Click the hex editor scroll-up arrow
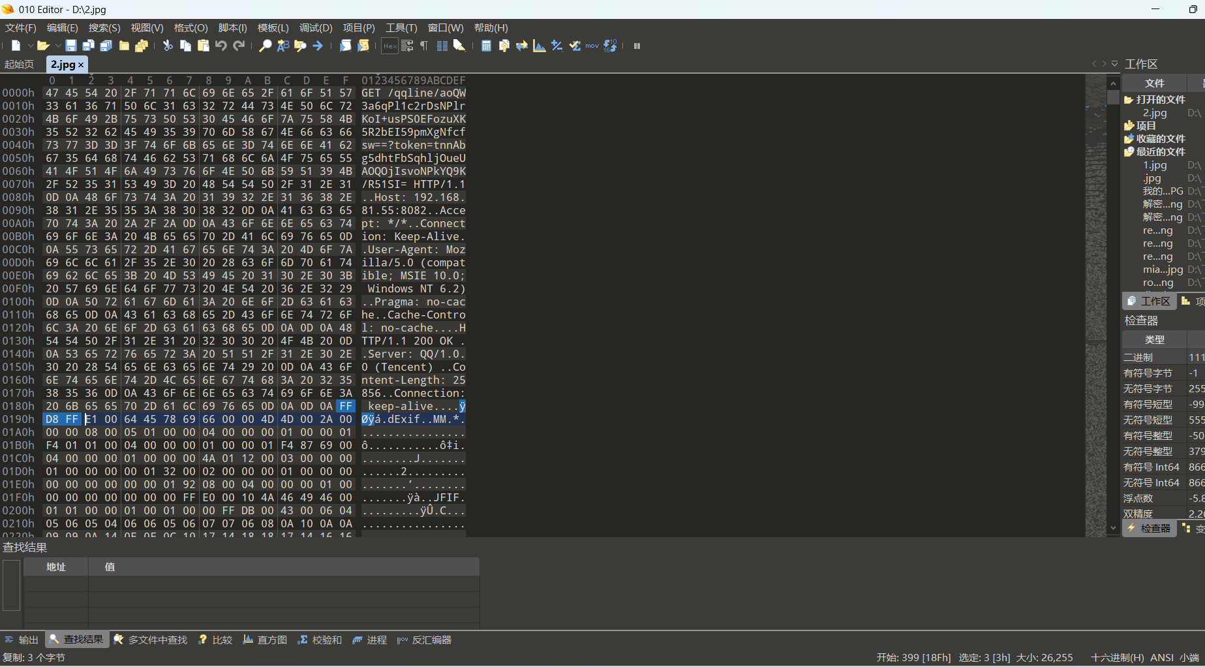The width and height of the screenshot is (1205, 667). 1113,84
